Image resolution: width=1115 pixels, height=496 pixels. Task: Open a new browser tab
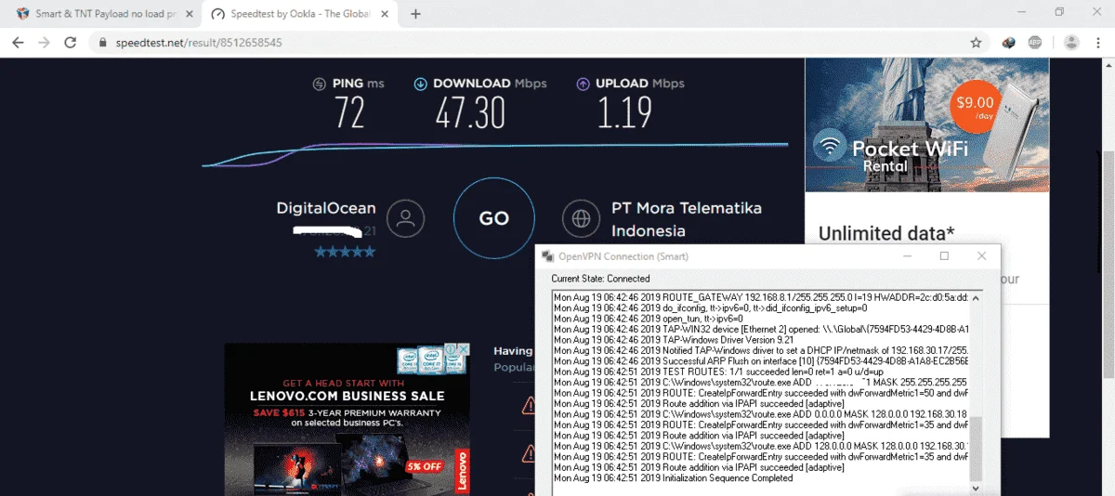(x=415, y=14)
